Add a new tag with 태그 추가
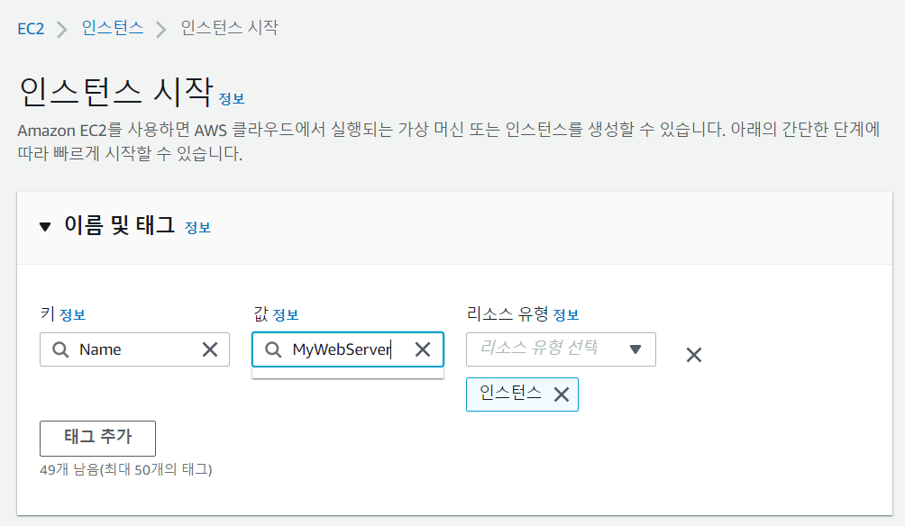The image size is (905, 526). pos(97,439)
